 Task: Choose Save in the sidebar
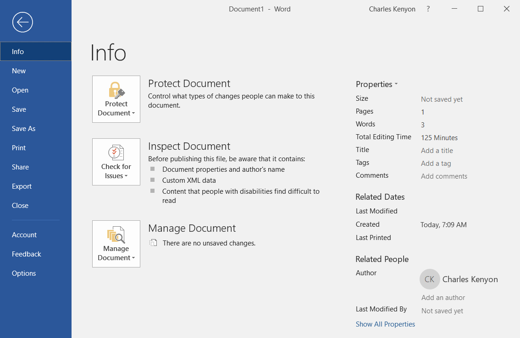[x=36, y=109]
